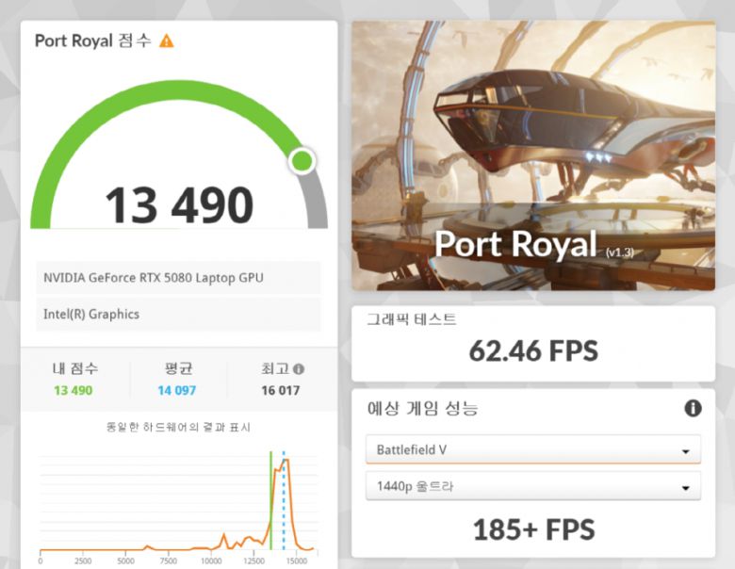This screenshot has height=569, width=735.
Task: Click the warning icon beside Port Royal 점수
Action: pos(167,41)
